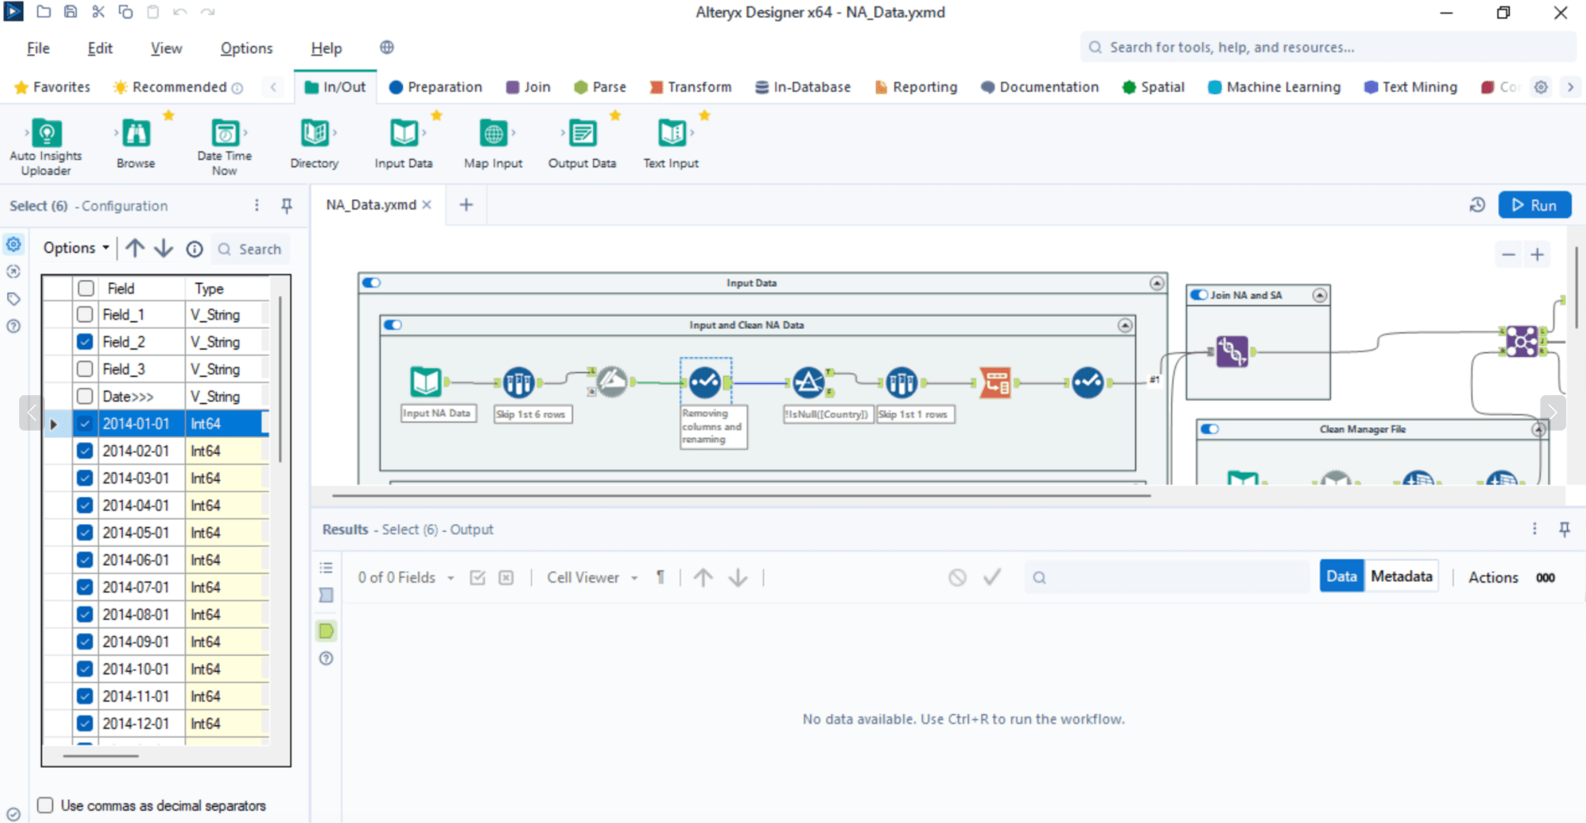Select the Text Input tool

672,144
